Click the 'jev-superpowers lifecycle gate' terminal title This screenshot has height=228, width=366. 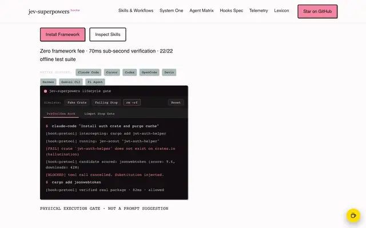coord(80,91)
